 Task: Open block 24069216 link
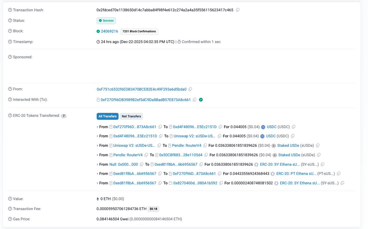109,31
